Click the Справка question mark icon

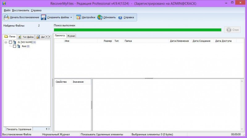[x=120, y=17]
